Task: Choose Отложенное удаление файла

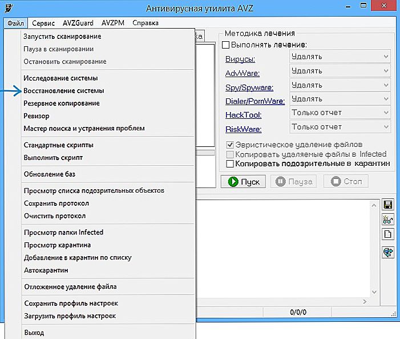Action: (x=108, y=287)
